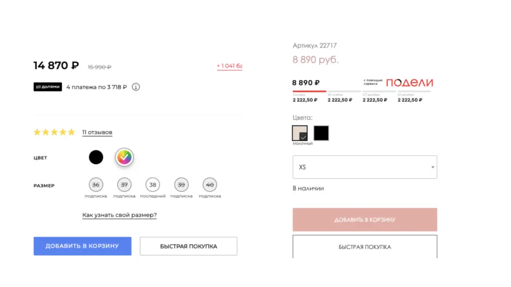Image resolution: width=511 pixels, height=287 pixels.
Task: Choose the milky beige square swatch
Action: click(x=300, y=133)
